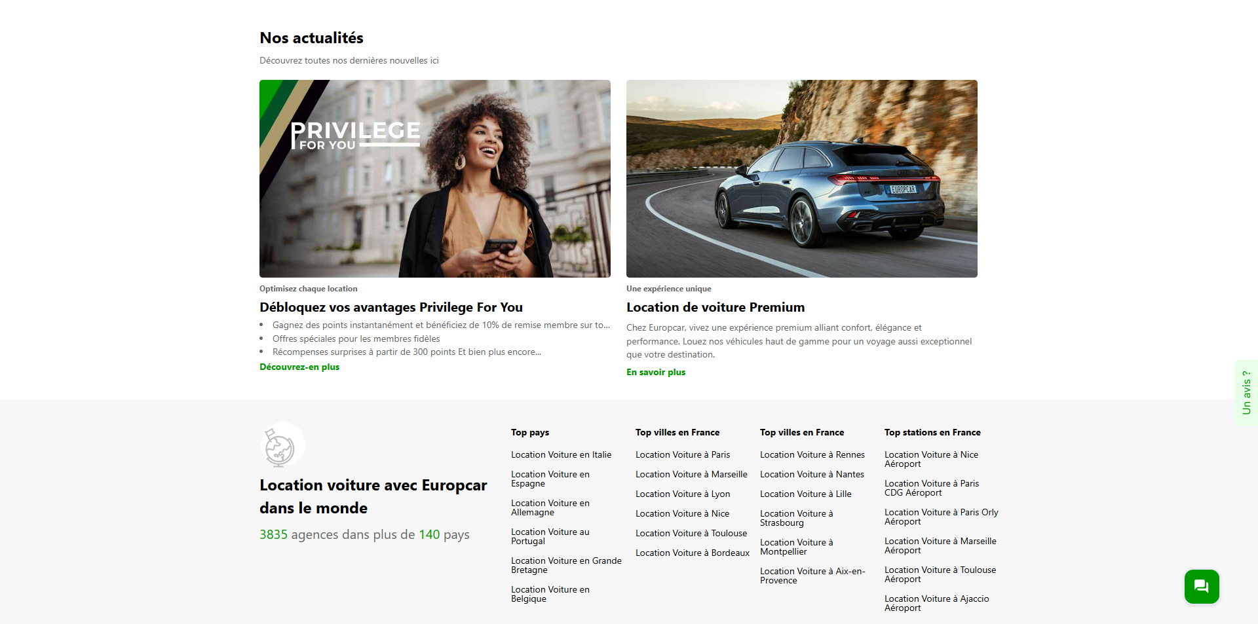Screen dimensions: 1258x624
Task: Go to Location Voiture en Belgique
Action: click(x=550, y=594)
